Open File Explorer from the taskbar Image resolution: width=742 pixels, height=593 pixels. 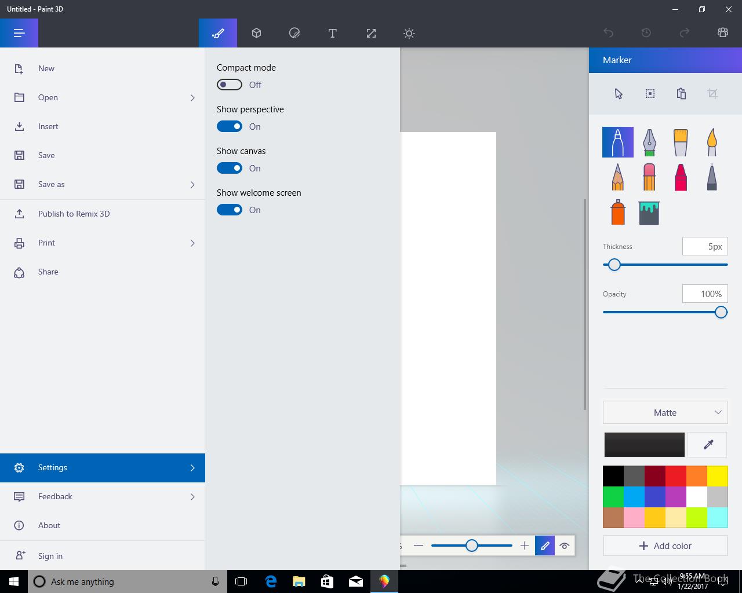click(x=299, y=581)
